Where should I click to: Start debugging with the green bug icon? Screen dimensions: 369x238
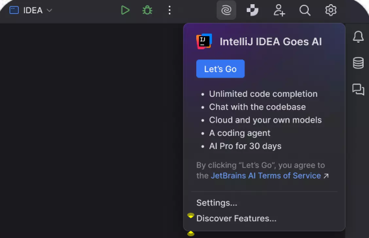(147, 10)
